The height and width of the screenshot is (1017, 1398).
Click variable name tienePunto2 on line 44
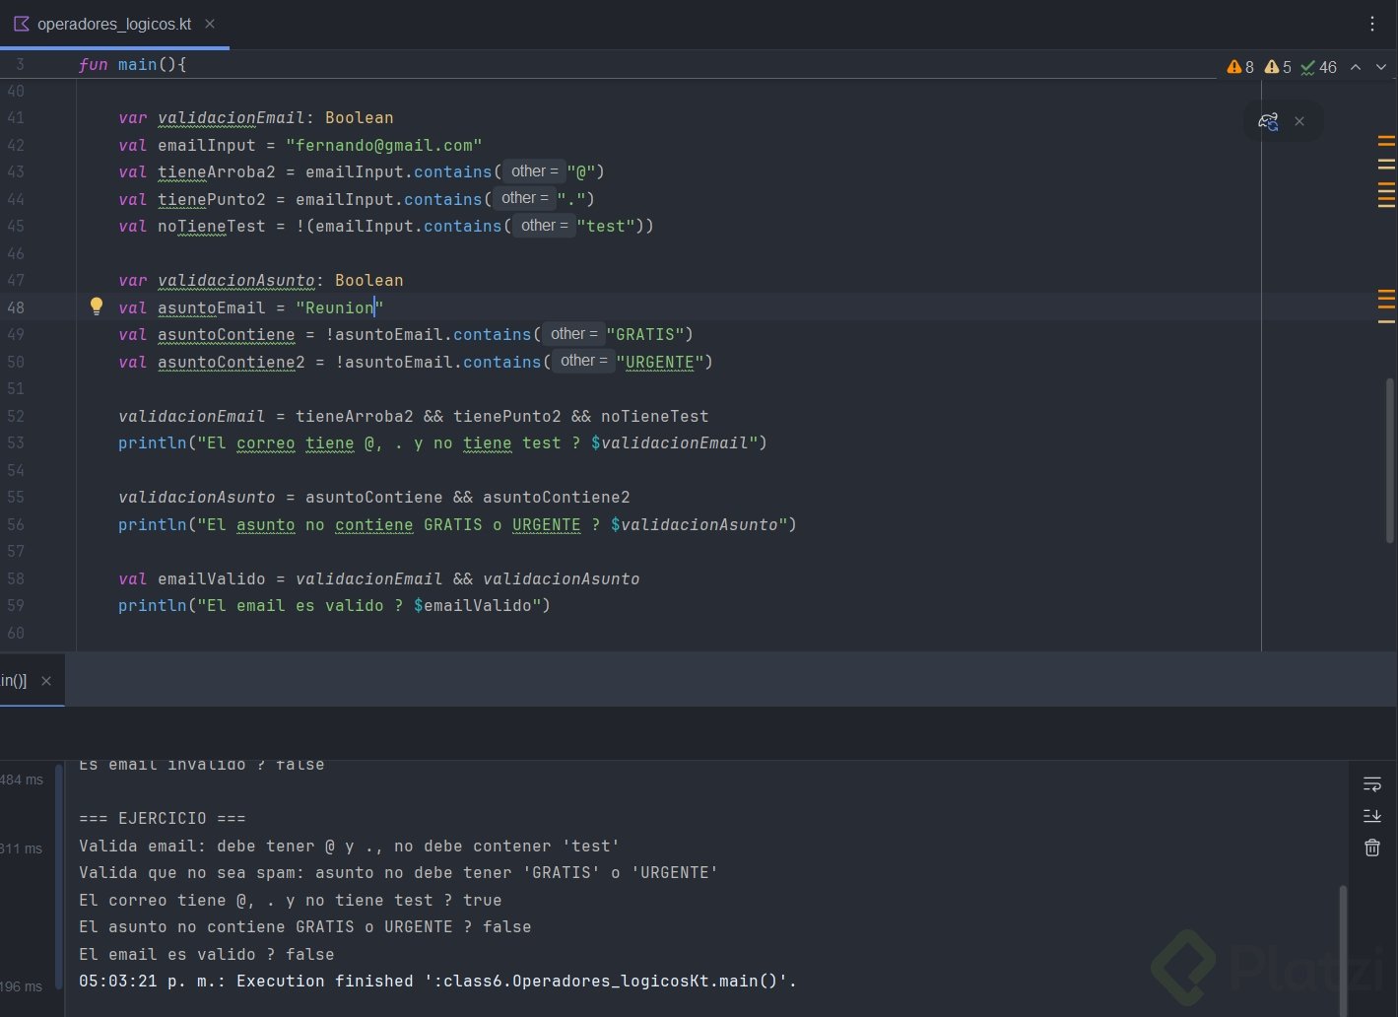[212, 199]
